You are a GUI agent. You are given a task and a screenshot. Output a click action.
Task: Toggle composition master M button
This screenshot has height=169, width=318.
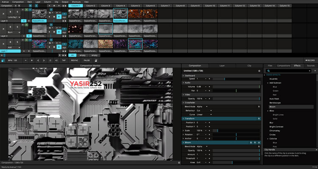coord(30,6)
